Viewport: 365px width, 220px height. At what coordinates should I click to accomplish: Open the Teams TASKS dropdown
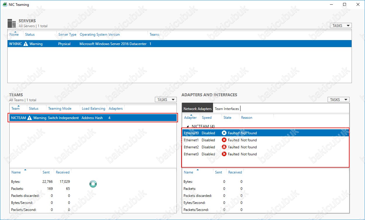click(x=166, y=100)
